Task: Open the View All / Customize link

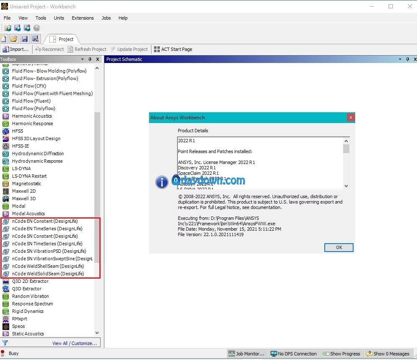Action: pyautogui.click(x=74, y=343)
